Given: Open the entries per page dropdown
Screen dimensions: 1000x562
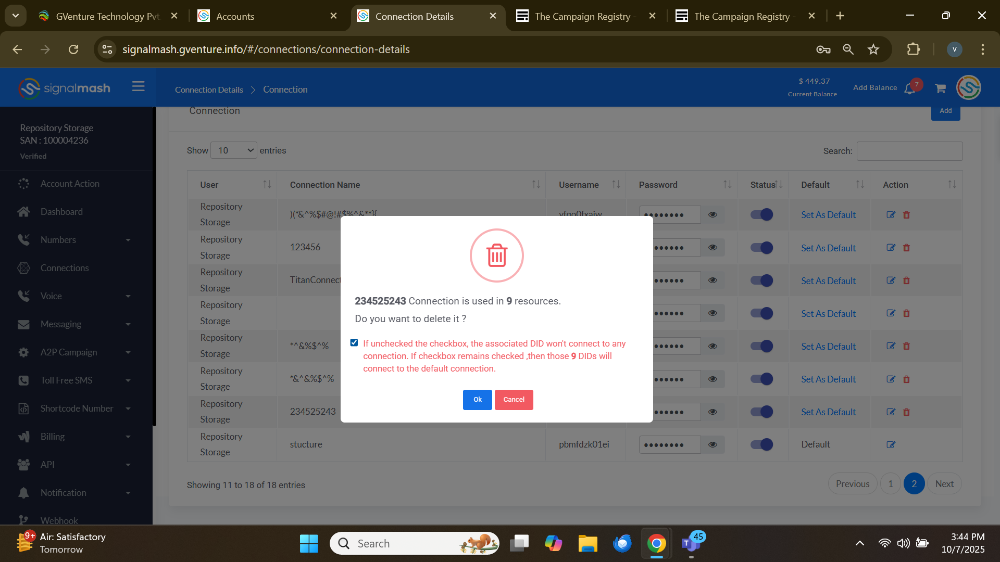Looking at the screenshot, I should coord(234,150).
